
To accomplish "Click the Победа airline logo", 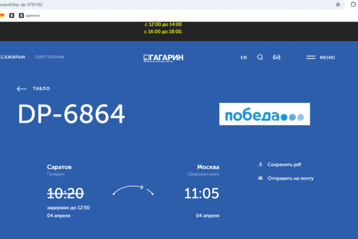I will pyautogui.click(x=265, y=114).
